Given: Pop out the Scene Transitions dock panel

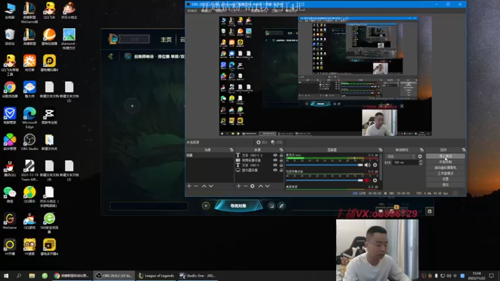Looking at the screenshot, I should point(421,150).
